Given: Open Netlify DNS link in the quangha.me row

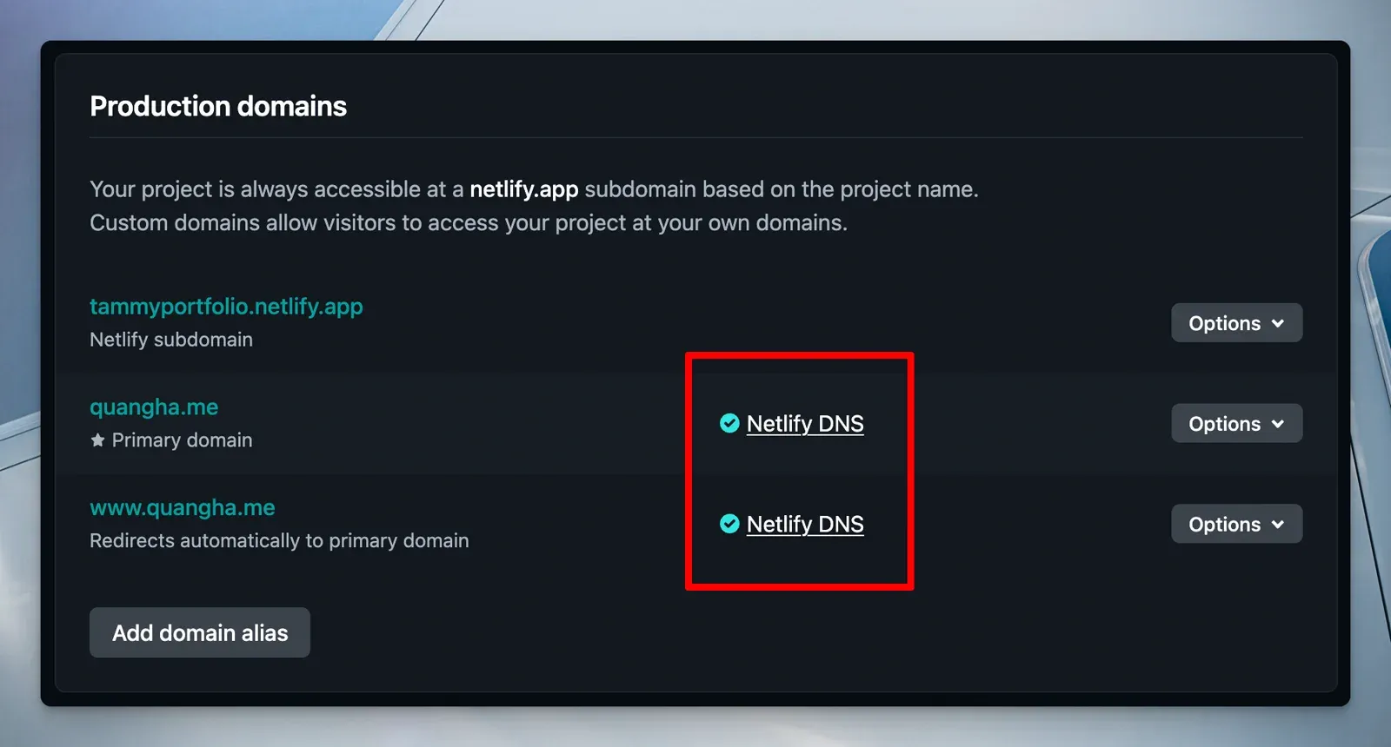Looking at the screenshot, I should click(x=805, y=424).
